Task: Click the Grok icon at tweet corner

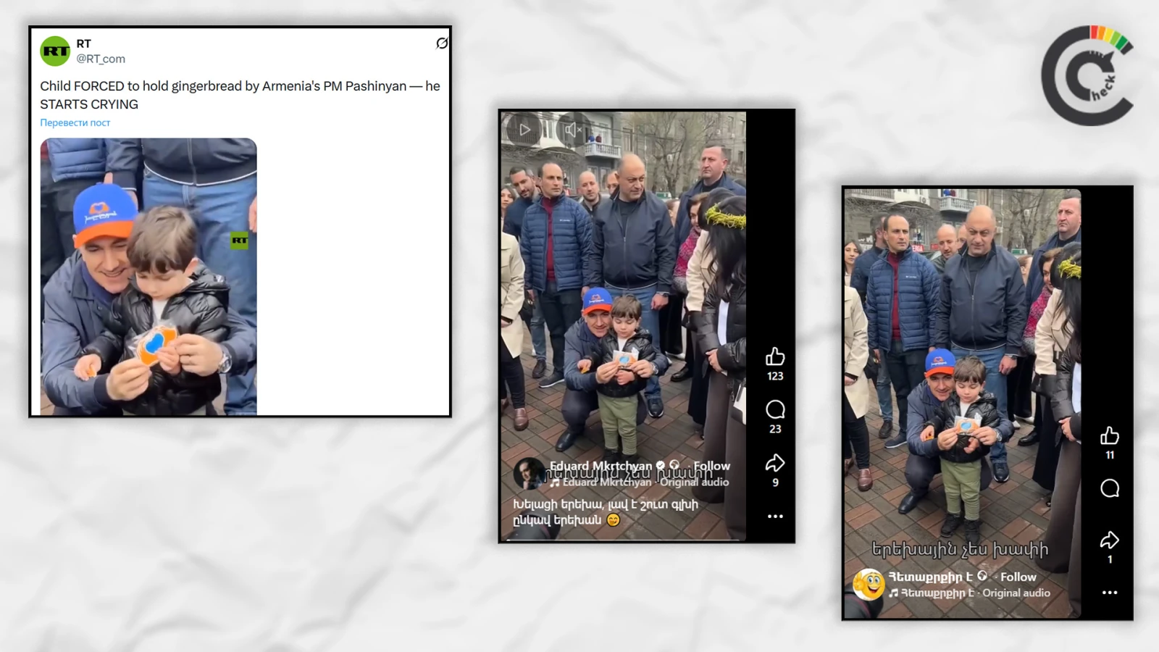Action: (x=441, y=43)
